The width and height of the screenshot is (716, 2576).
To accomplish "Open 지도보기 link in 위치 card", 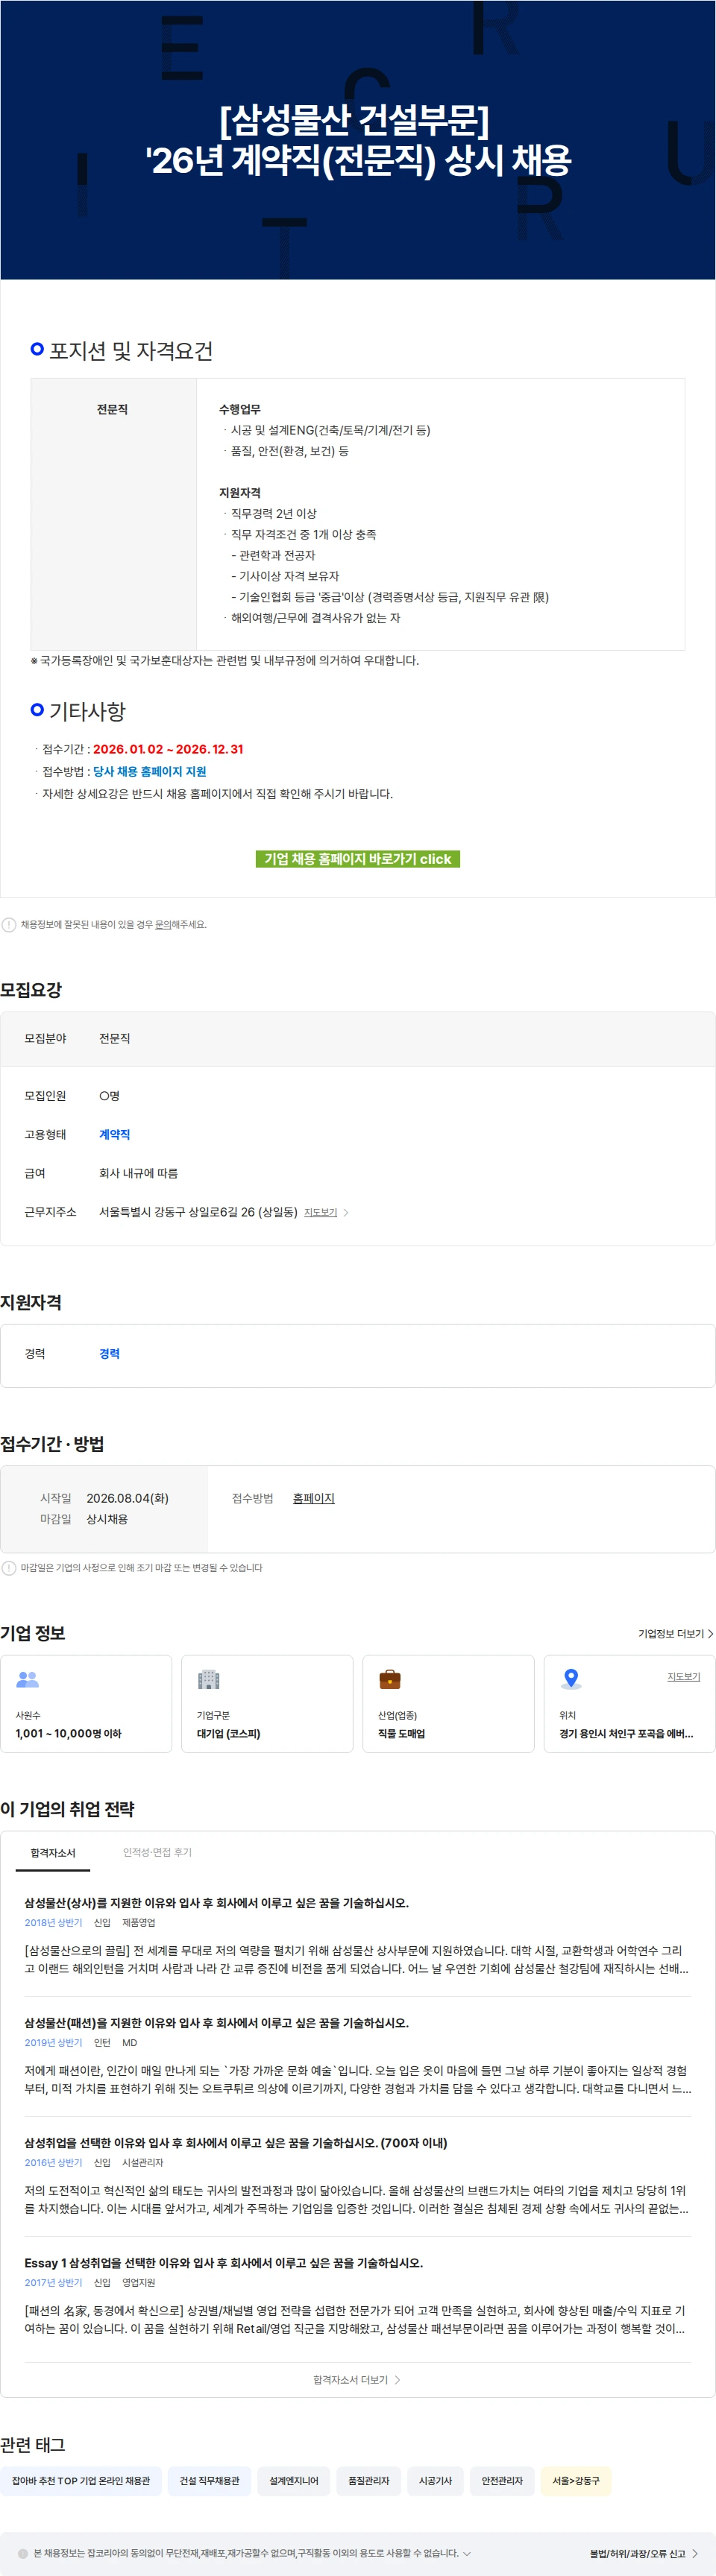I will 683,1676.
